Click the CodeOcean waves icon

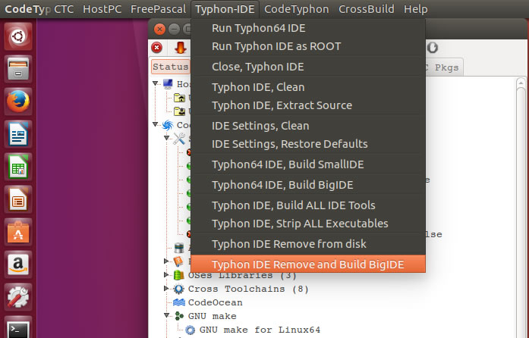(179, 302)
